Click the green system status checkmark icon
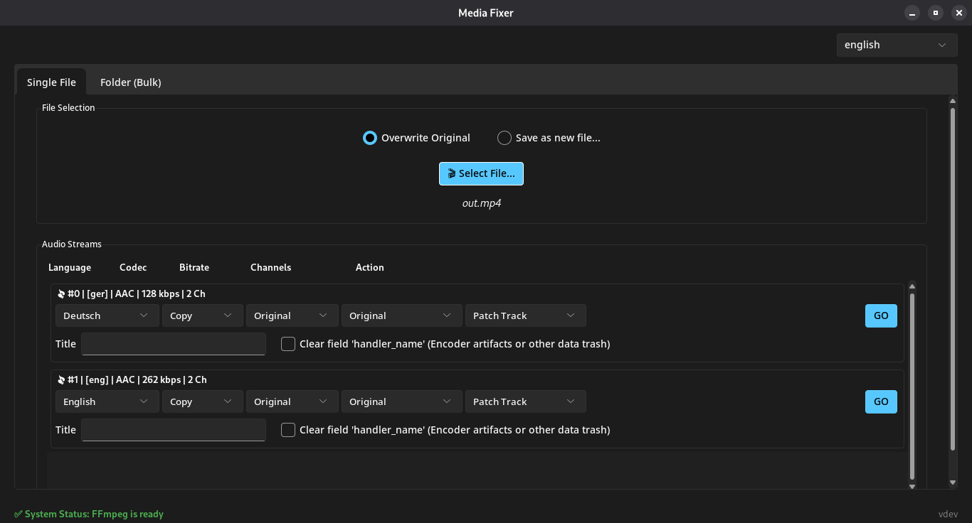 click(x=18, y=514)
